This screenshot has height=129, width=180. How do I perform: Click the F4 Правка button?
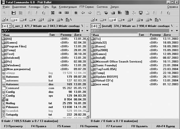39,126
